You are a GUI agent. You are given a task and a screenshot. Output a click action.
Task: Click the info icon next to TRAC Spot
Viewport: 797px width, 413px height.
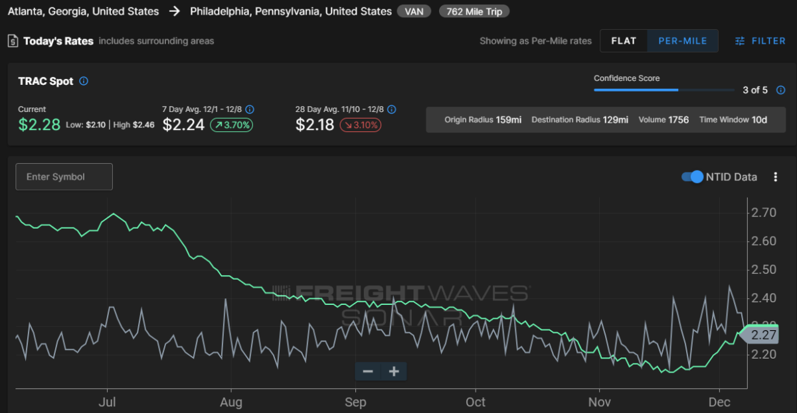(x=84, y=81)
